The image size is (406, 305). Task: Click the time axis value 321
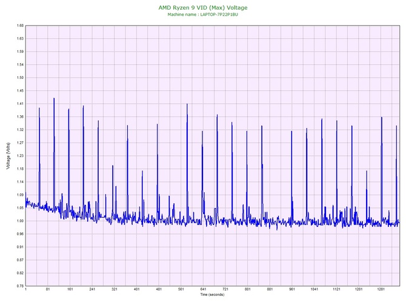point(115,289)
